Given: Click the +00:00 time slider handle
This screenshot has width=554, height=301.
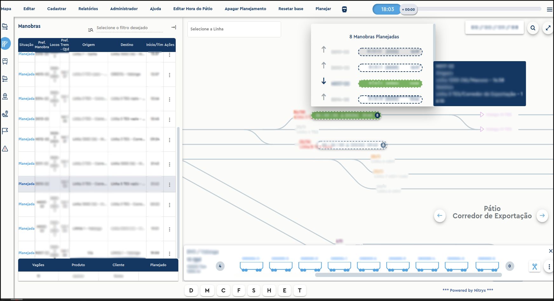Looking at the screenshot, I should tap(408, 10).
